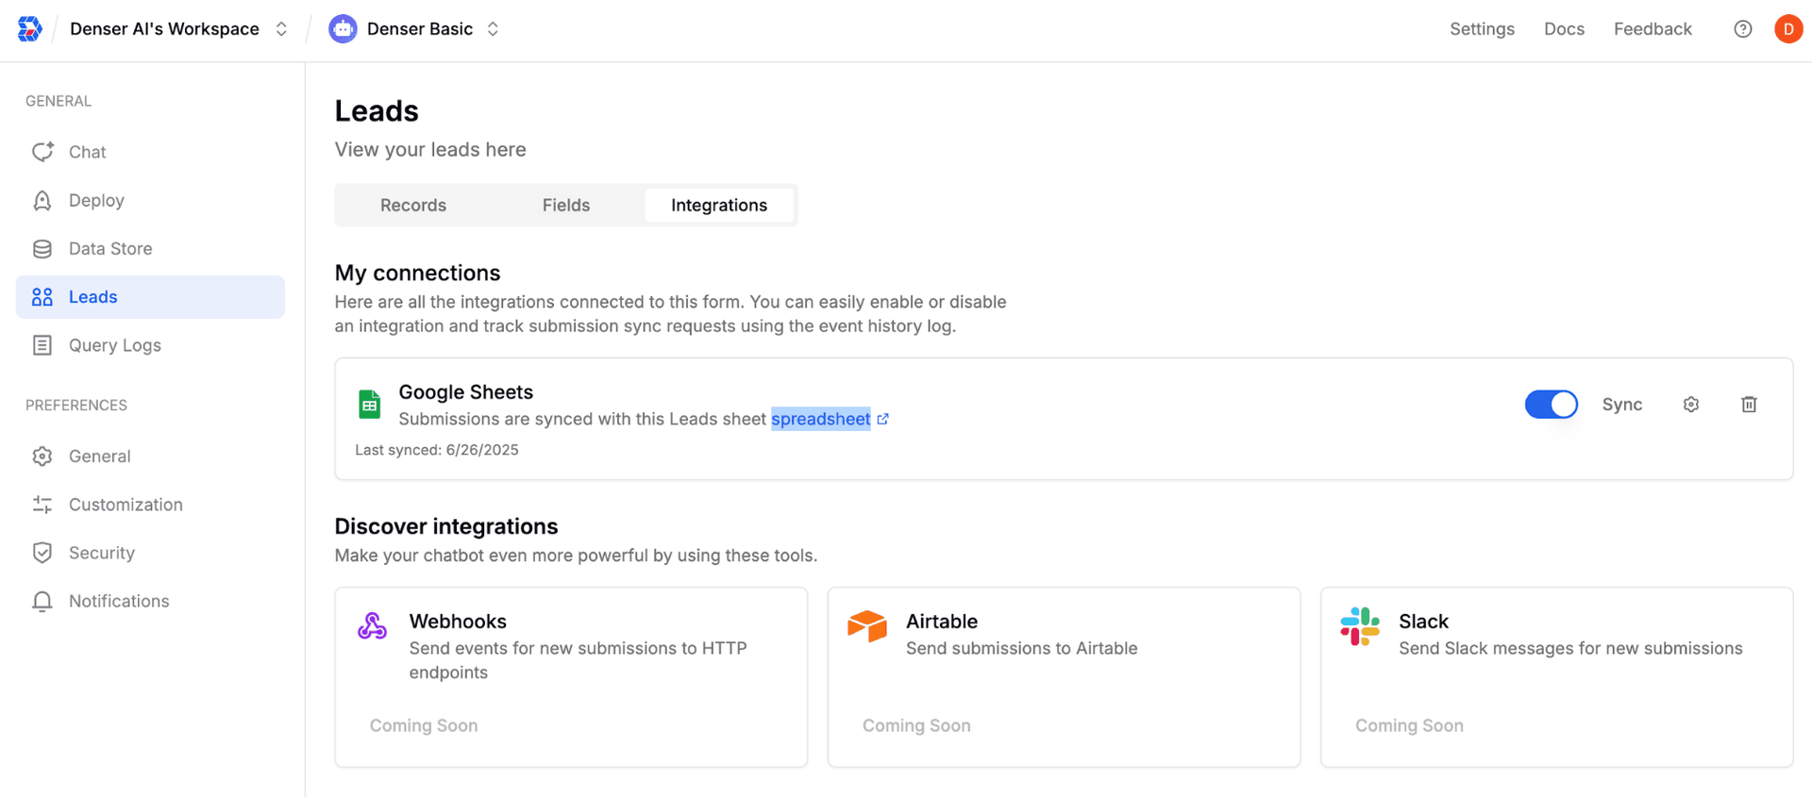Delete the Google Sheets connection via trash icon
Viewport: 1812px width, 797px height.
tap(1748, 405)
